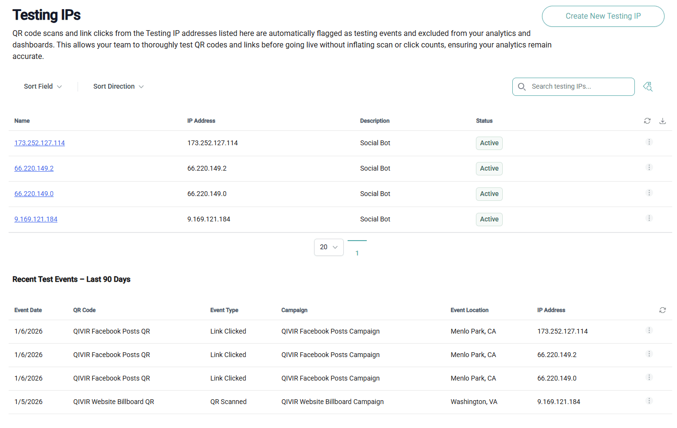Open the Sort Field dropdown
This screenshot has height=428, width=677.
pos(42,86)
